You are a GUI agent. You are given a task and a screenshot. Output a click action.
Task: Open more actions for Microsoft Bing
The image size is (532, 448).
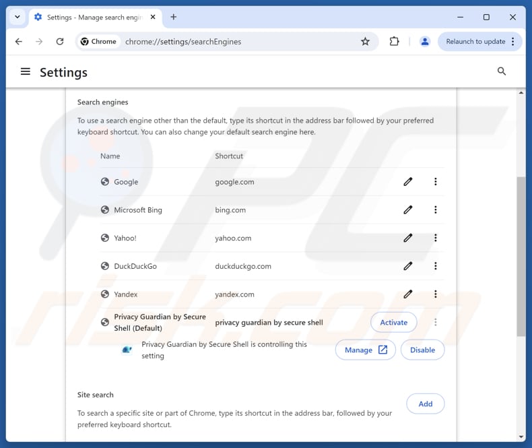[x=435, y=210]
